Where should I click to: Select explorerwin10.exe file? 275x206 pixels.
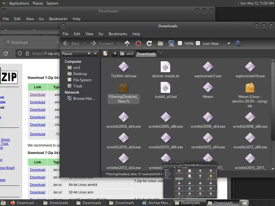pyautogui.click(x=250, y=70)
